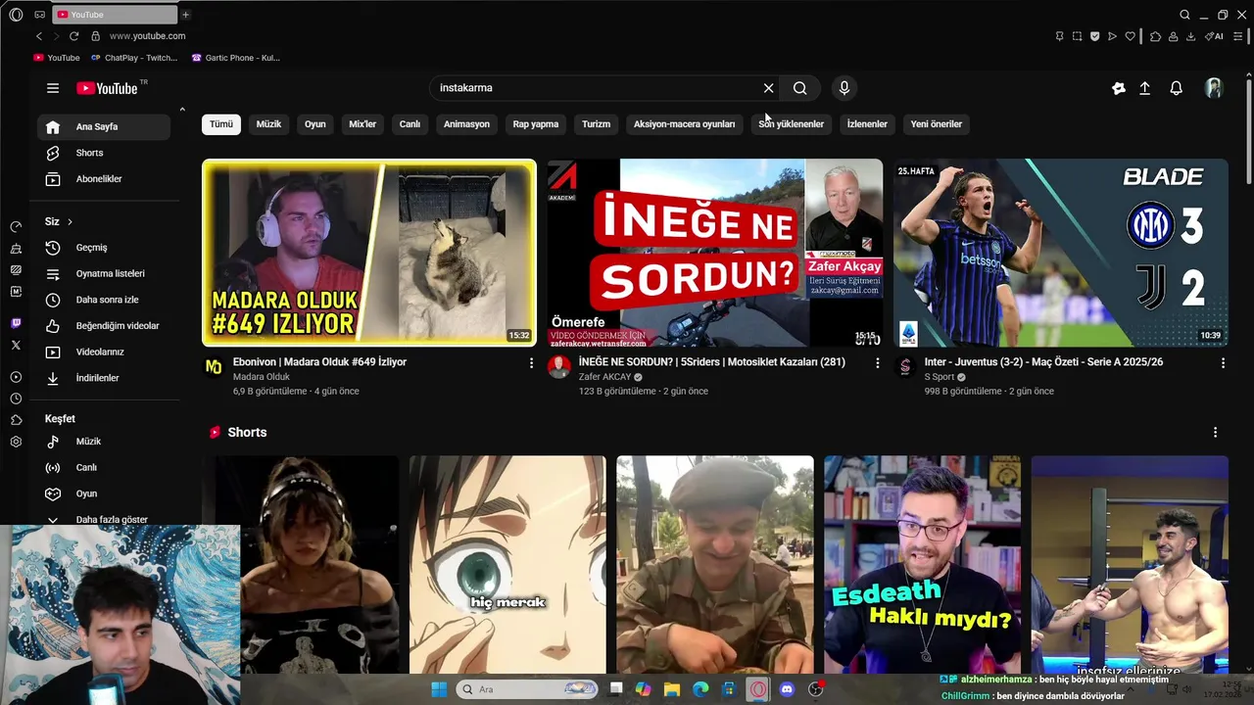The width and height of the screenshot is (1254, 705).
Task: Open Geçmiş history
Action: point(104,248)
